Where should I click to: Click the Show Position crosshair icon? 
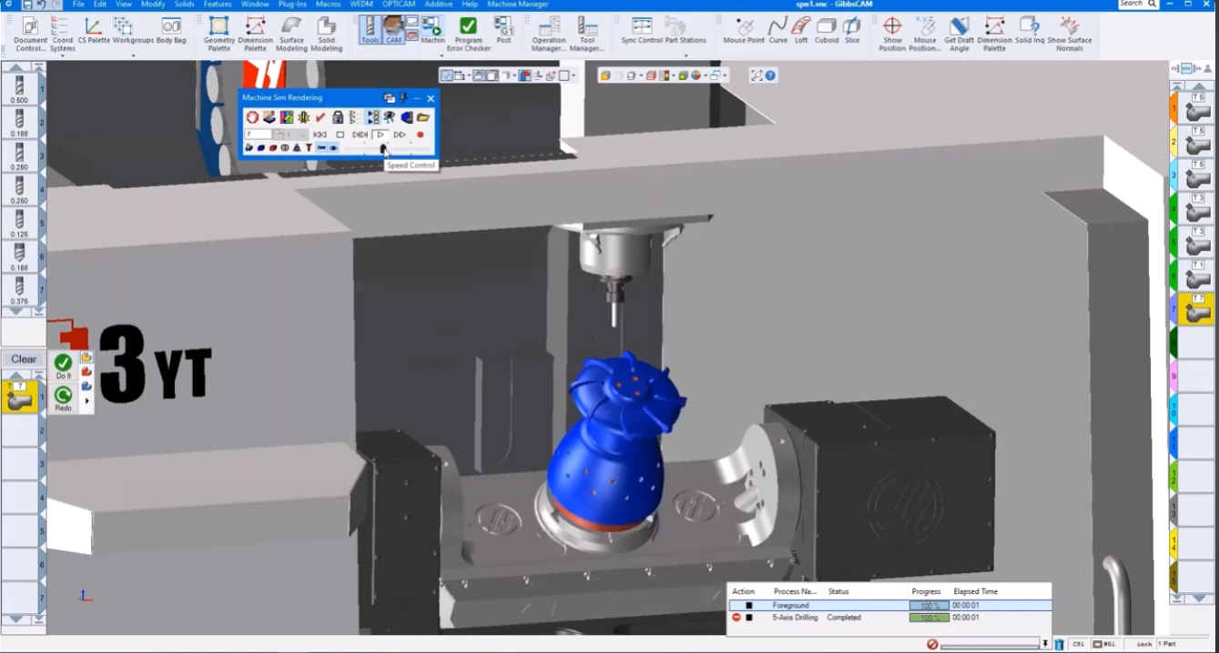click(892, 33)
